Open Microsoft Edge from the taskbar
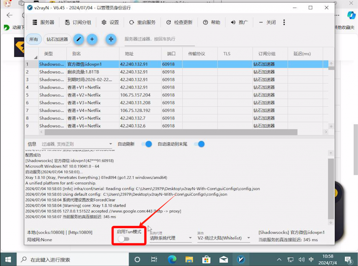This screenshot has width=358, height=266. pyautogui.click(x=172, y=259)
